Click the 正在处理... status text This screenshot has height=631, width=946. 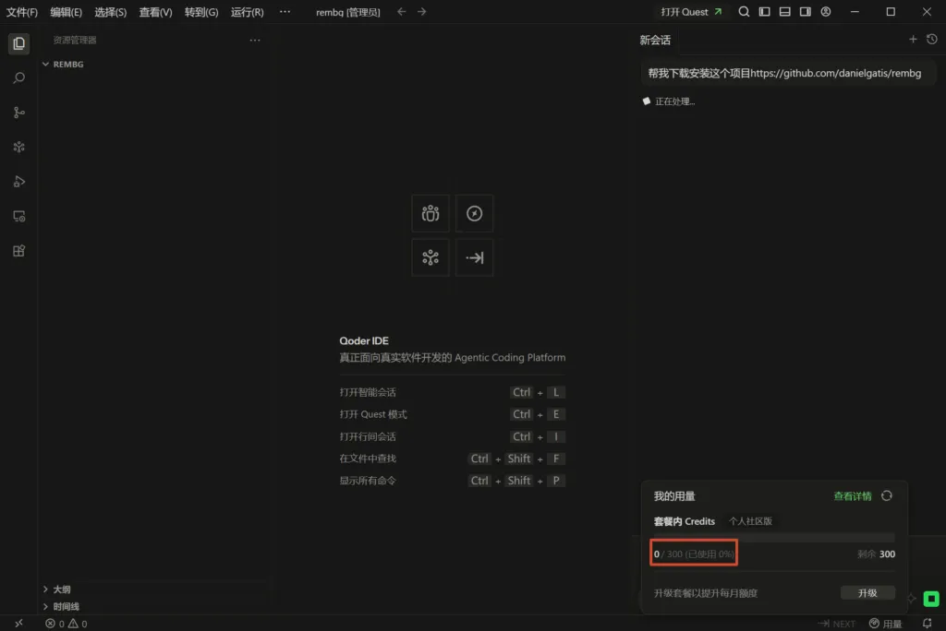point(674,101)
